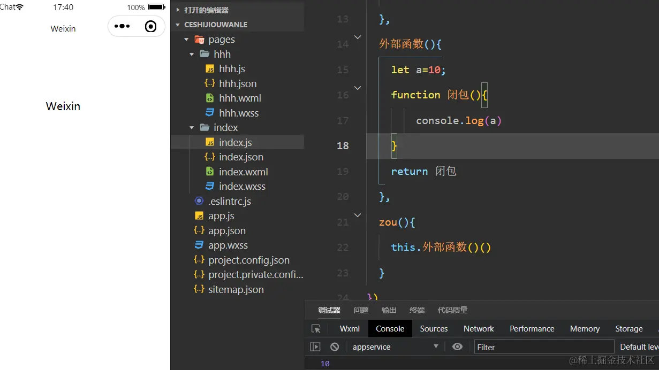Select the element inspector arrow icon
Image resolution: width=659 pixels, height=370 pixels.
pos(316,329)
